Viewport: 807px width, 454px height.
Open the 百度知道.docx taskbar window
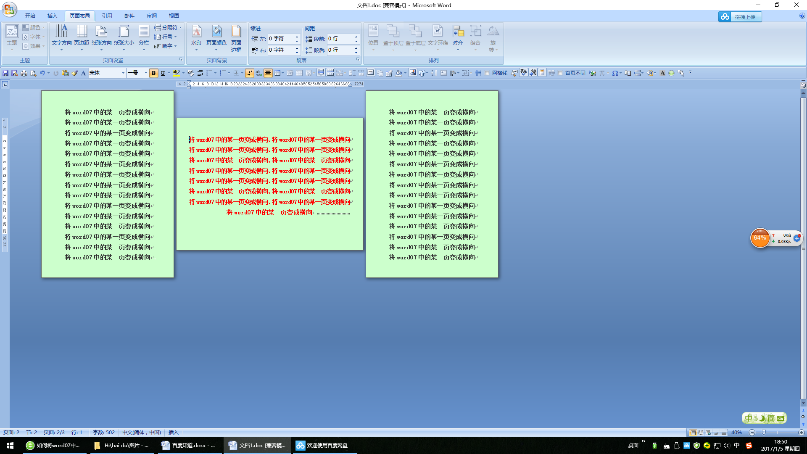[x=188, y=446]
